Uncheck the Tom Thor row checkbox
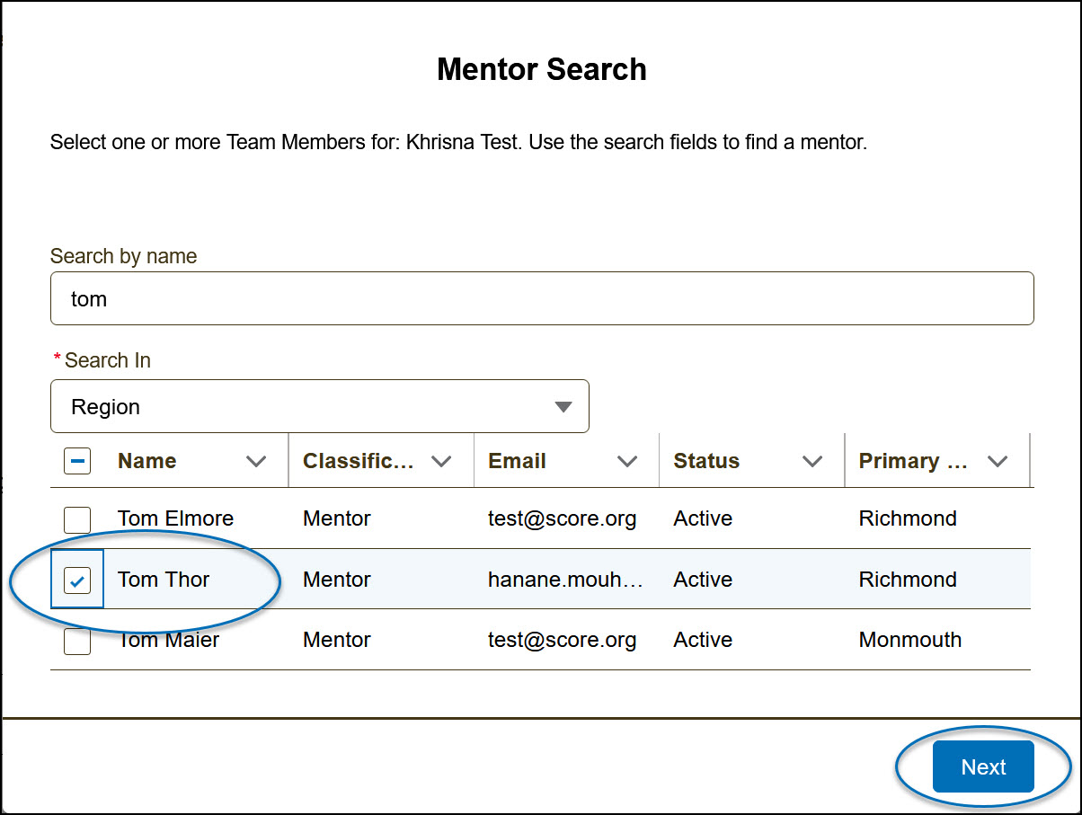1082x815 pixels. (x=77, y=580)
